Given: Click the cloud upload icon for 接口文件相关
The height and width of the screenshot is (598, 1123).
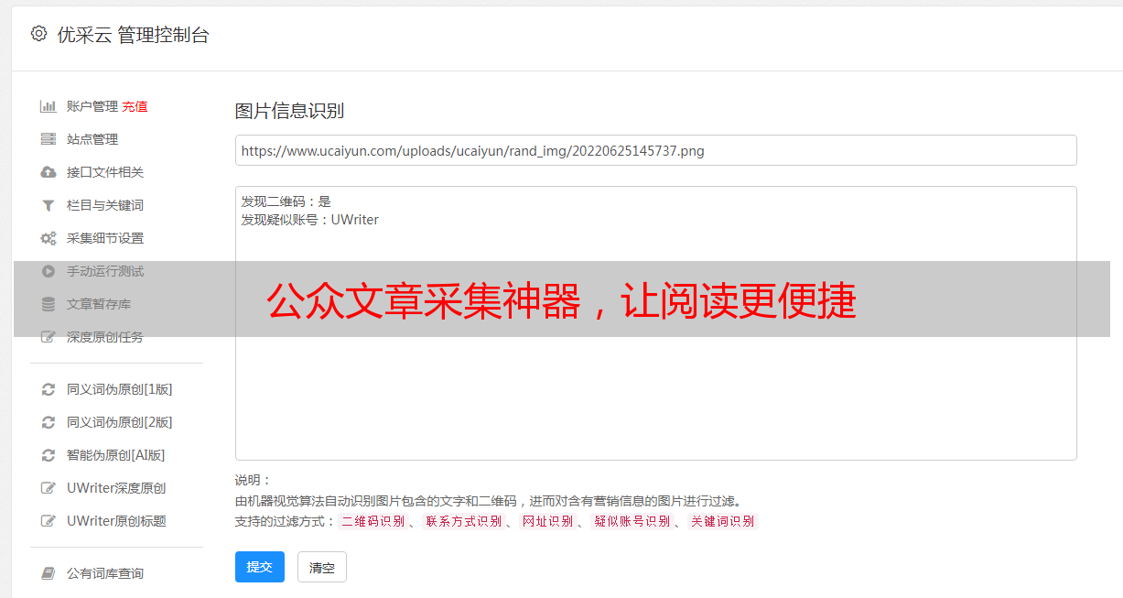Looking at the screenshot, I should (x=49, y=172).
